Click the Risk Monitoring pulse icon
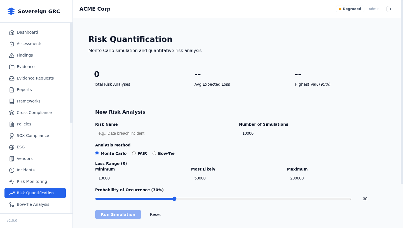This screenshot has width=403, height=252. (11, 181)
